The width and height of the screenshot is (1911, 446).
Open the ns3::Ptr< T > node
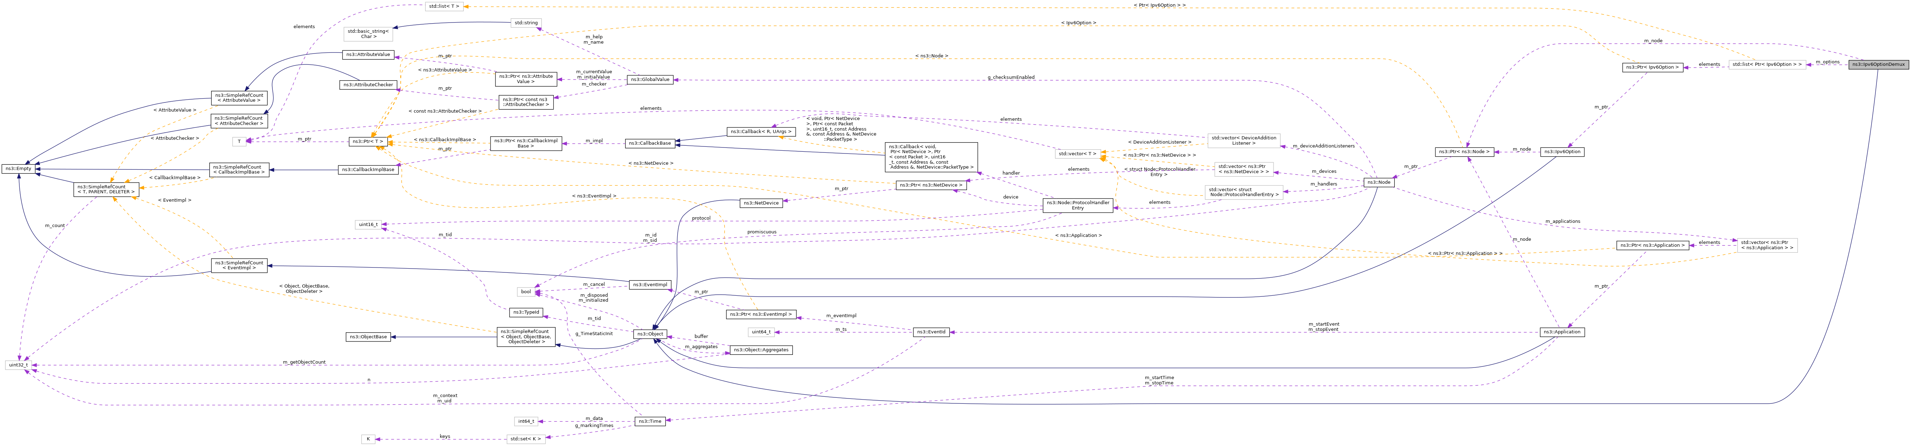tap(368, 142)
